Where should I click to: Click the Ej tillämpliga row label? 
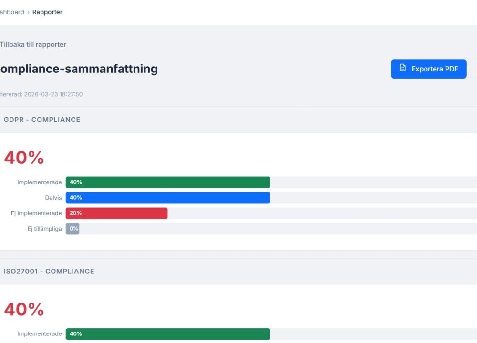coord(45,229)
